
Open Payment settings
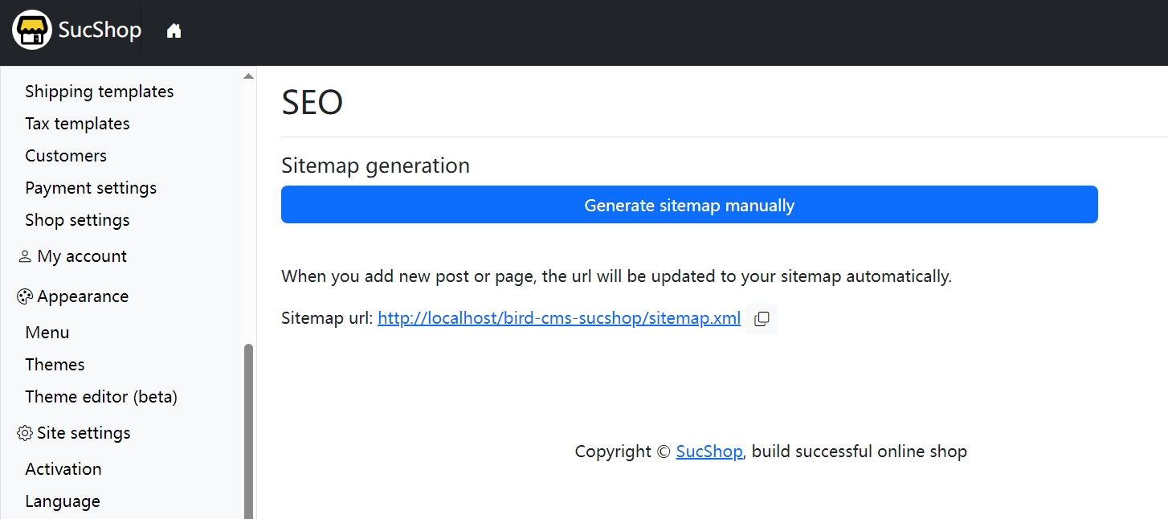tap(91, 188)
